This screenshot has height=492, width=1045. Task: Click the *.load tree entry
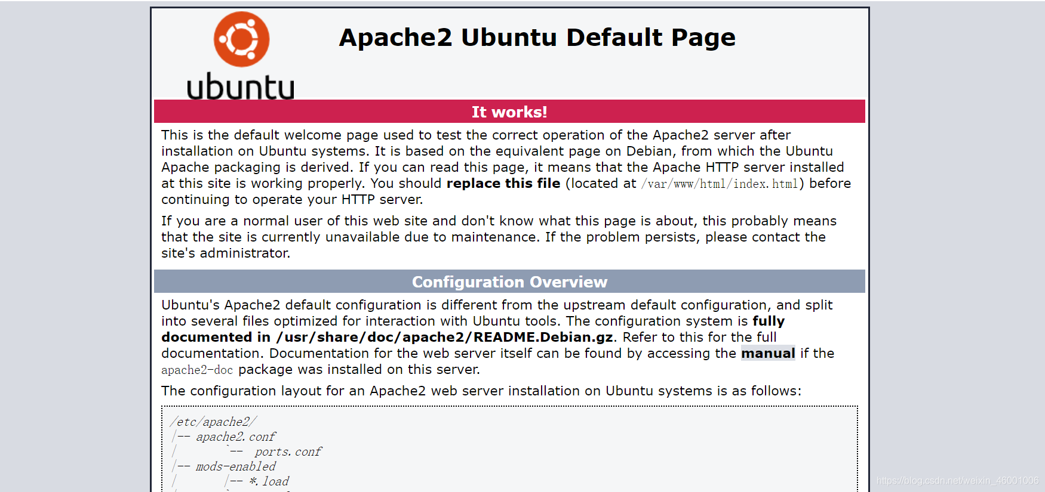click(x=269, y=481)
